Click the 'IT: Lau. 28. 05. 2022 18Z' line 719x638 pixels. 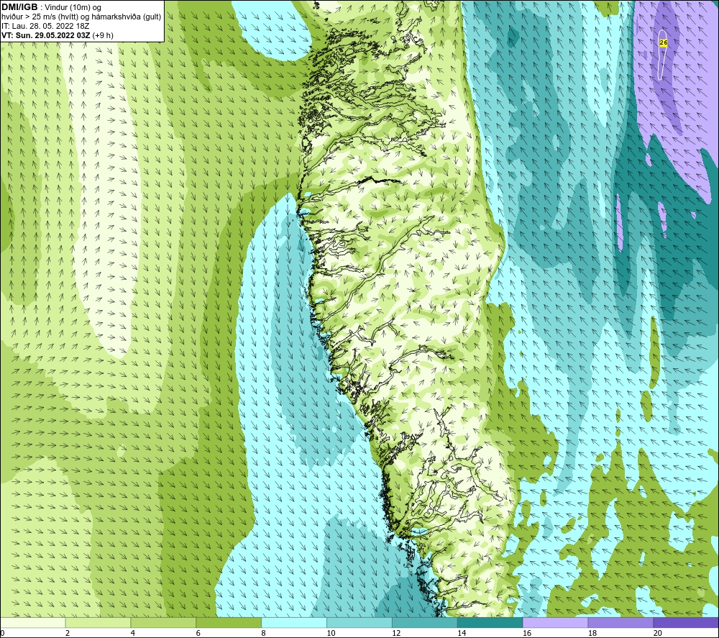(45, 26)
